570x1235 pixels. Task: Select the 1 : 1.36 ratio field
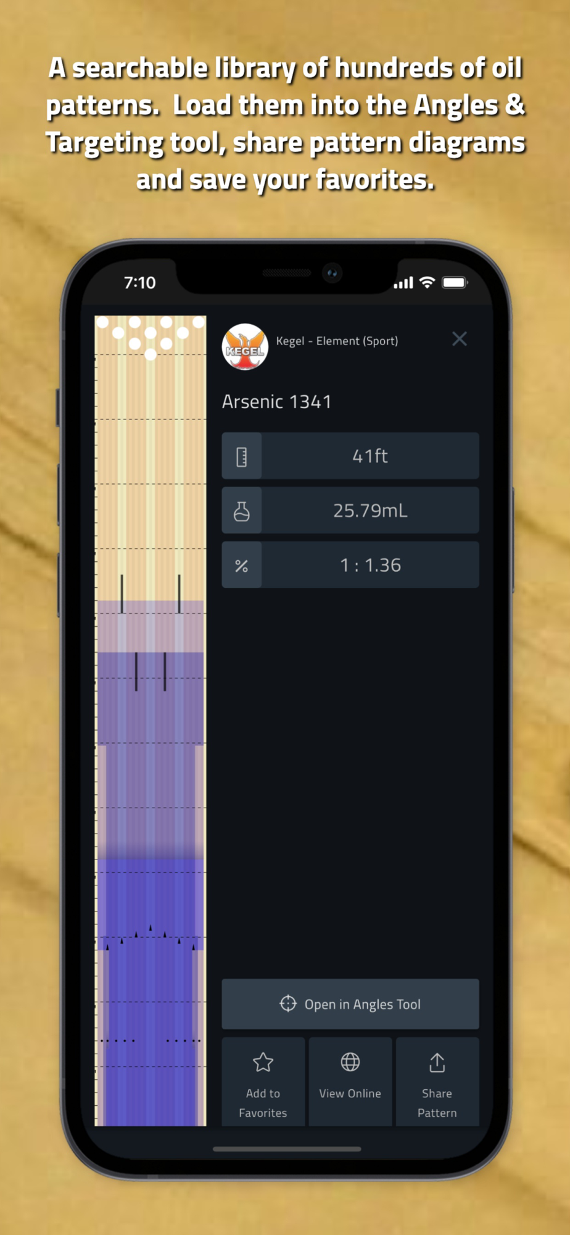[350, 564]
